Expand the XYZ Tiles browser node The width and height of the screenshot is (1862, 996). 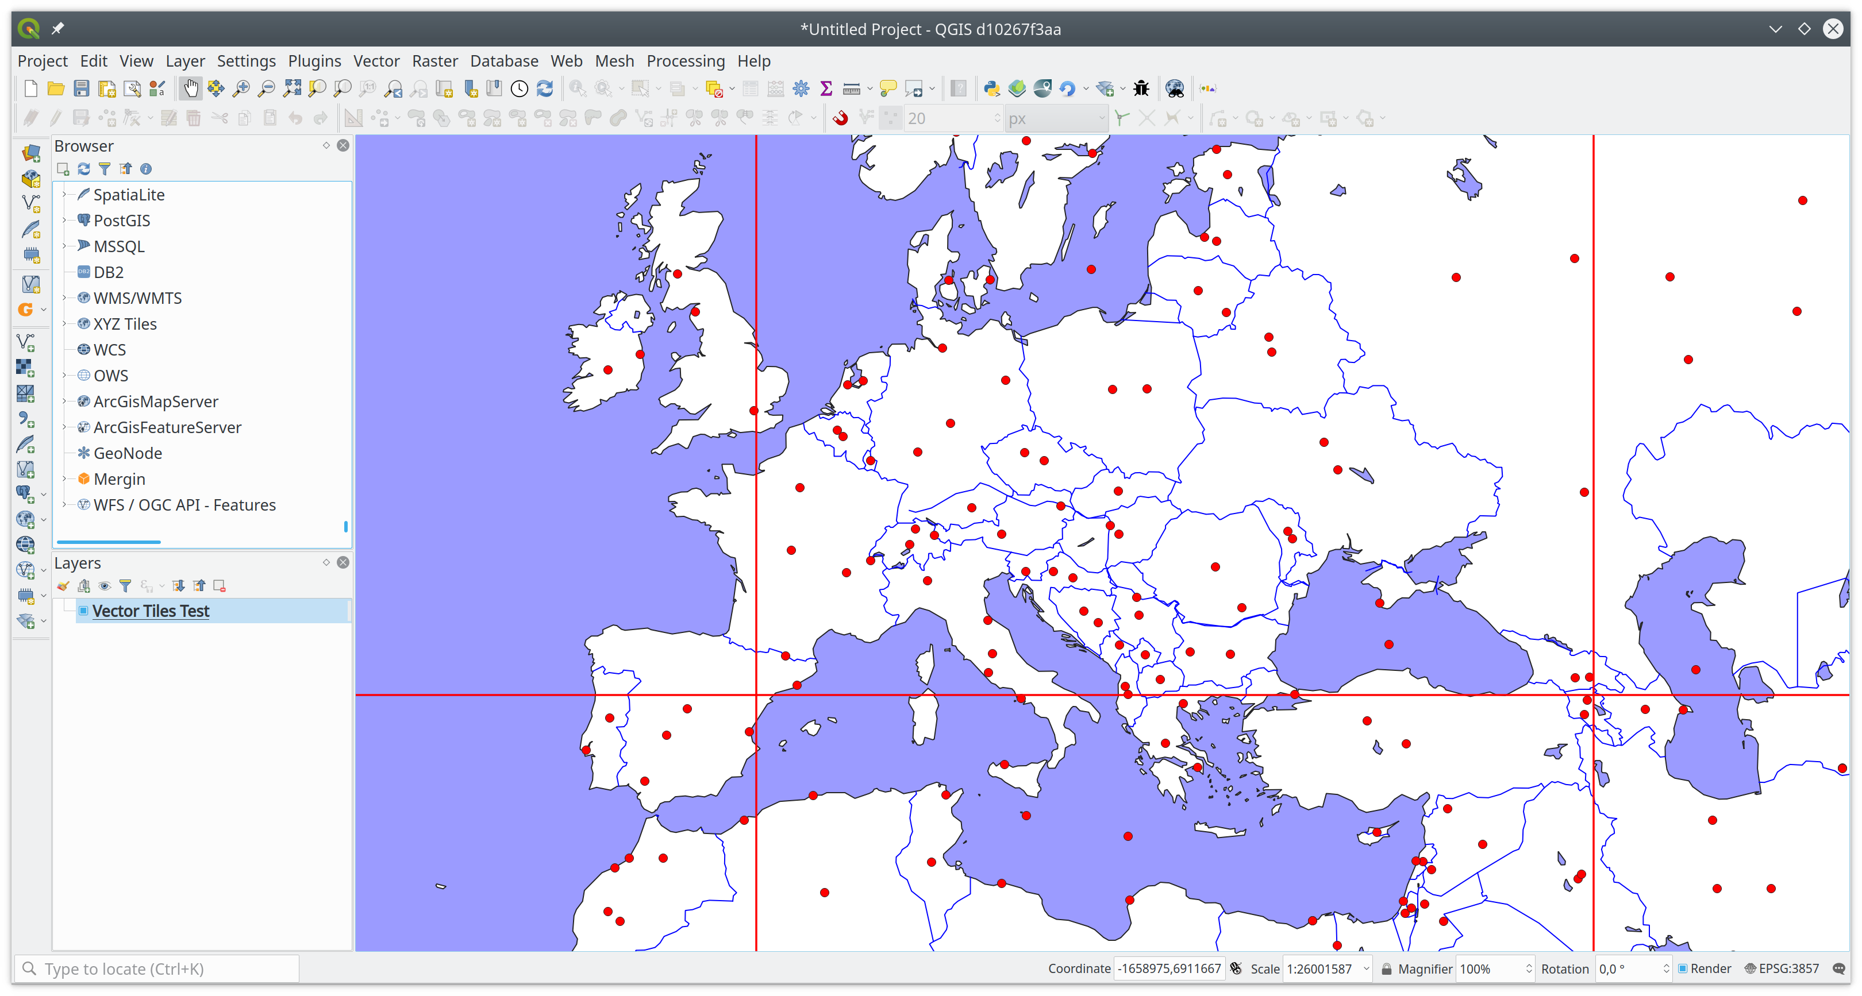pos(65,323)
